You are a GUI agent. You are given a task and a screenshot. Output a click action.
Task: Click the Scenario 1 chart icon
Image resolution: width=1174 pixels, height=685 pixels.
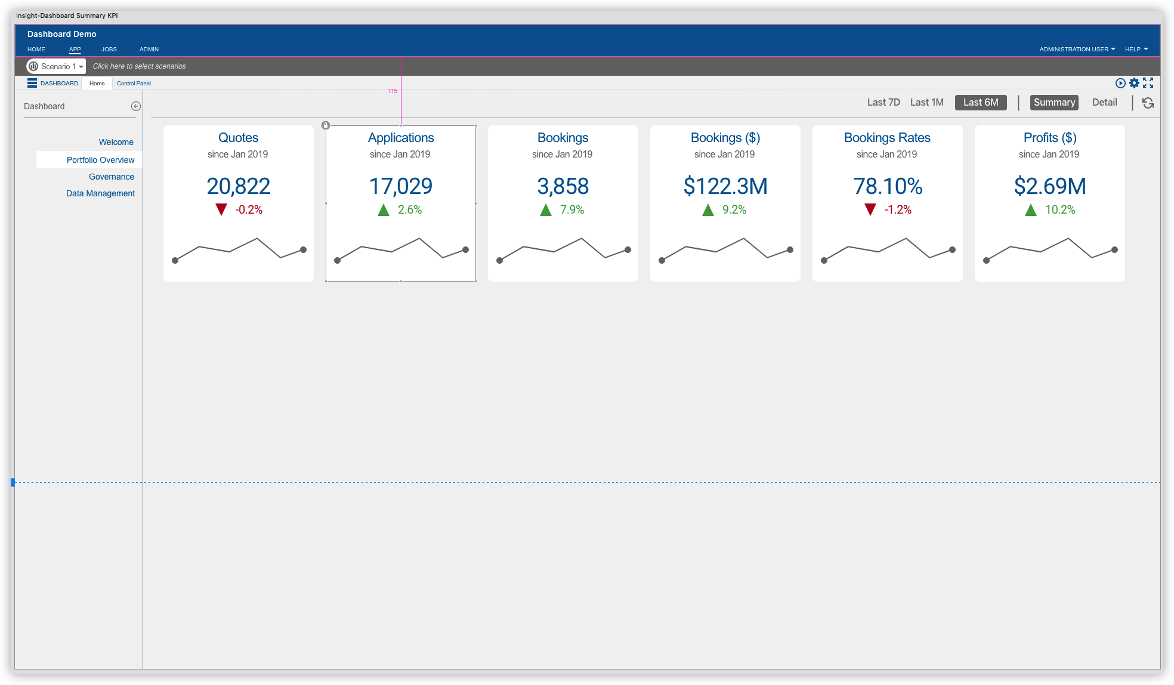[33, 66]
